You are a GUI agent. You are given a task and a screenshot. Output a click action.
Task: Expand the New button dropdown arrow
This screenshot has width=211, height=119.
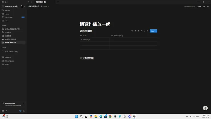pos(156,31)
